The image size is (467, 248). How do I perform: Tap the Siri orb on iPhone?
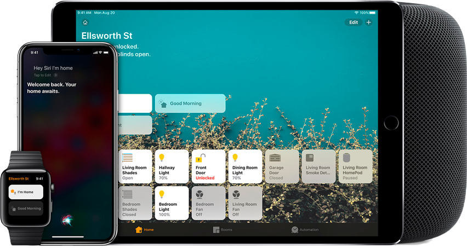[67, 220]
